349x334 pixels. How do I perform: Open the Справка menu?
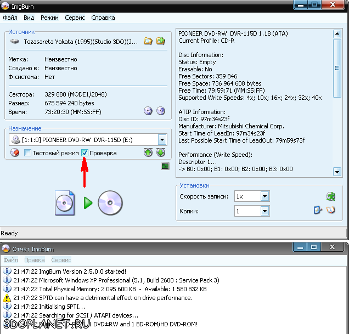coord(103,18)
